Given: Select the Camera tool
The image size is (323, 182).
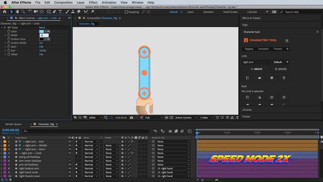Looking at the screenshot, I should 36,12.
